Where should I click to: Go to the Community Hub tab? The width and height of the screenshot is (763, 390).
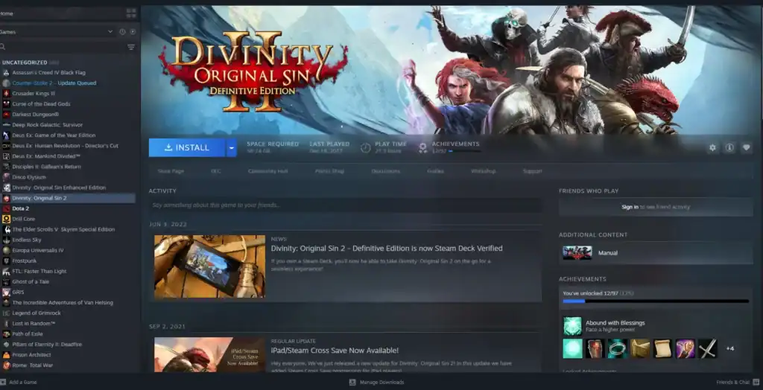[267, 171]
